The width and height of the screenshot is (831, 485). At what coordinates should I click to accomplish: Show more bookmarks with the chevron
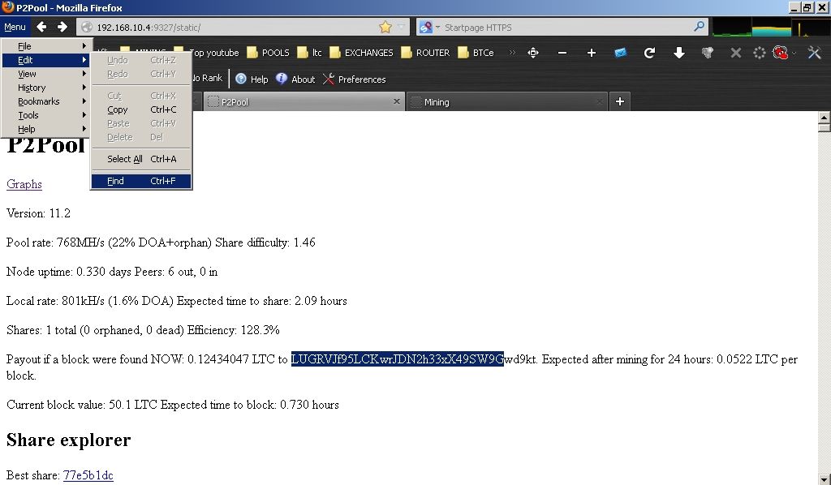512,53
